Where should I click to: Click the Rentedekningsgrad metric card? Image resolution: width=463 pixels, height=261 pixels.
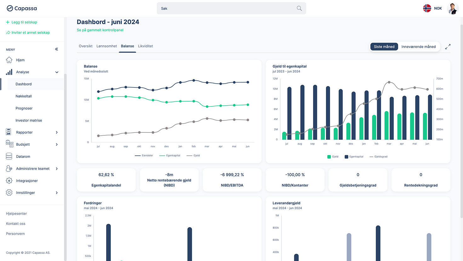click(x=421, y=180)
